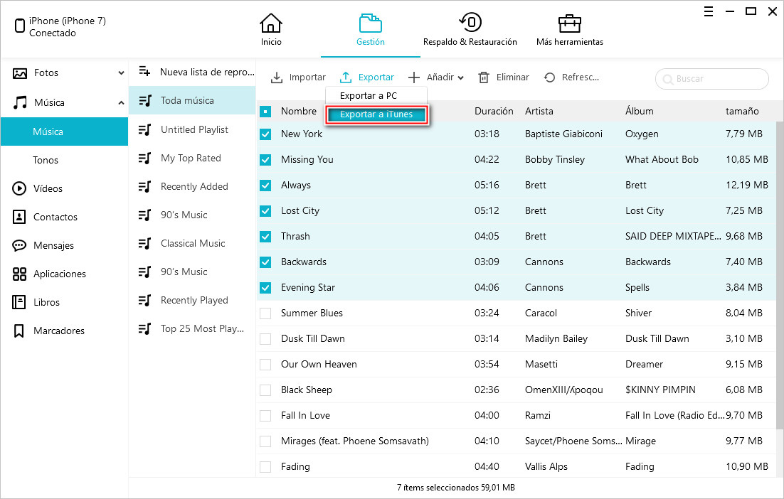The height and width of the screenshot is (499, 784).
Task: Click album What About Bob cell
Action: coord(662,159)
